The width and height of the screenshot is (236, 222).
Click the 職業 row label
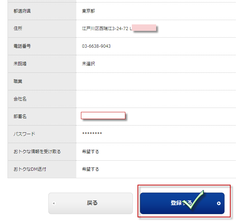tap(18, 81)
